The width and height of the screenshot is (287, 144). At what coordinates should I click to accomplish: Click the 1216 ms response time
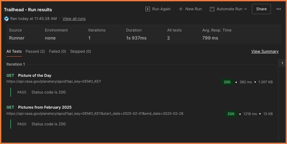[x=250, y=114]
